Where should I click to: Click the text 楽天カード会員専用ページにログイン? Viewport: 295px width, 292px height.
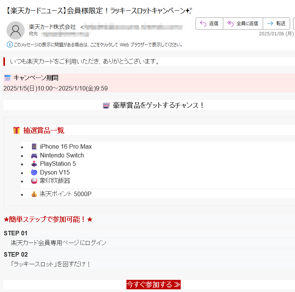(58, 243)
